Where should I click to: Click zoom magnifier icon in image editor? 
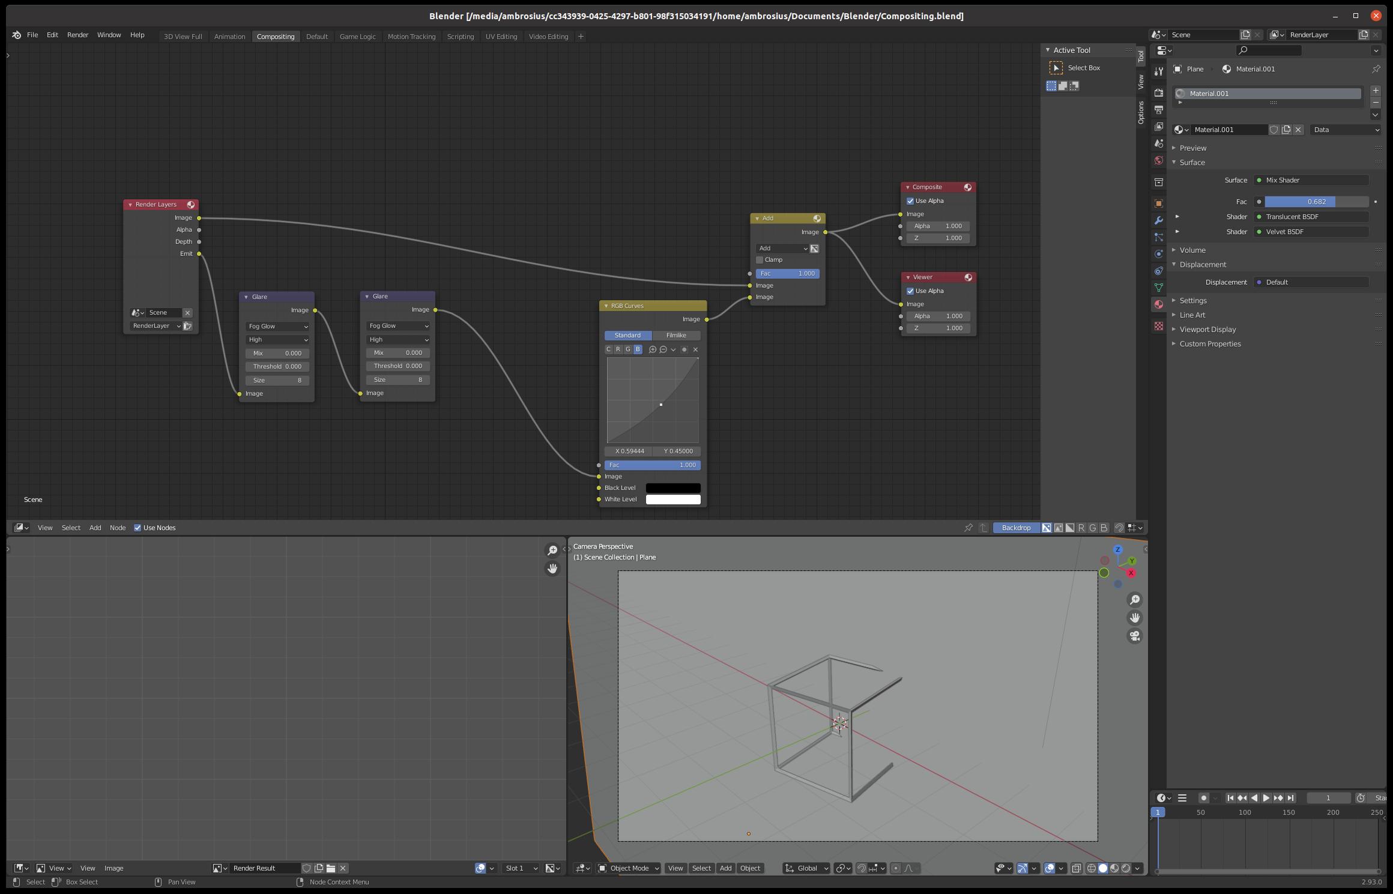(552, 551)
